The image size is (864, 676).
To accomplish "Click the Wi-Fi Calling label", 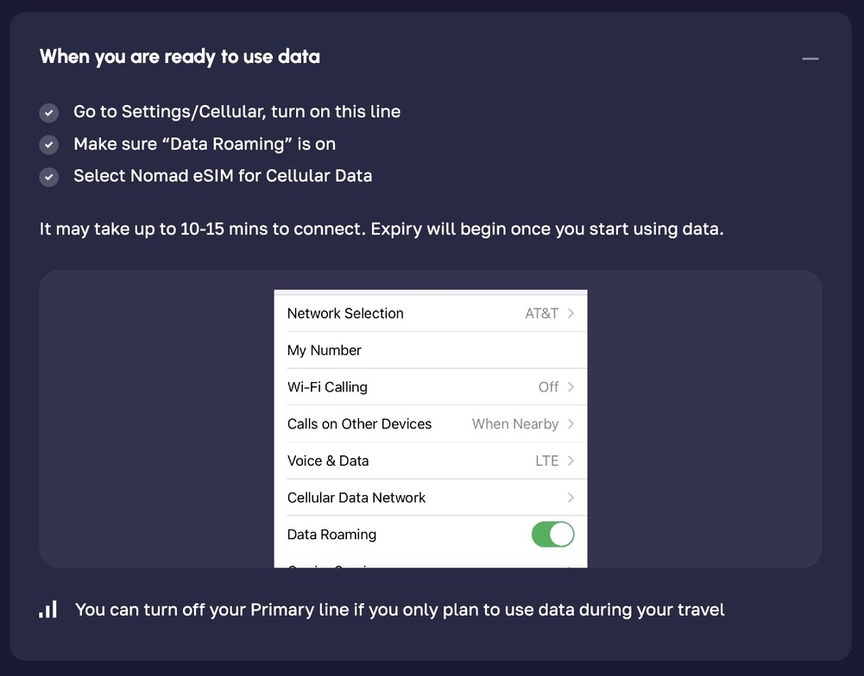I will 327,387.
